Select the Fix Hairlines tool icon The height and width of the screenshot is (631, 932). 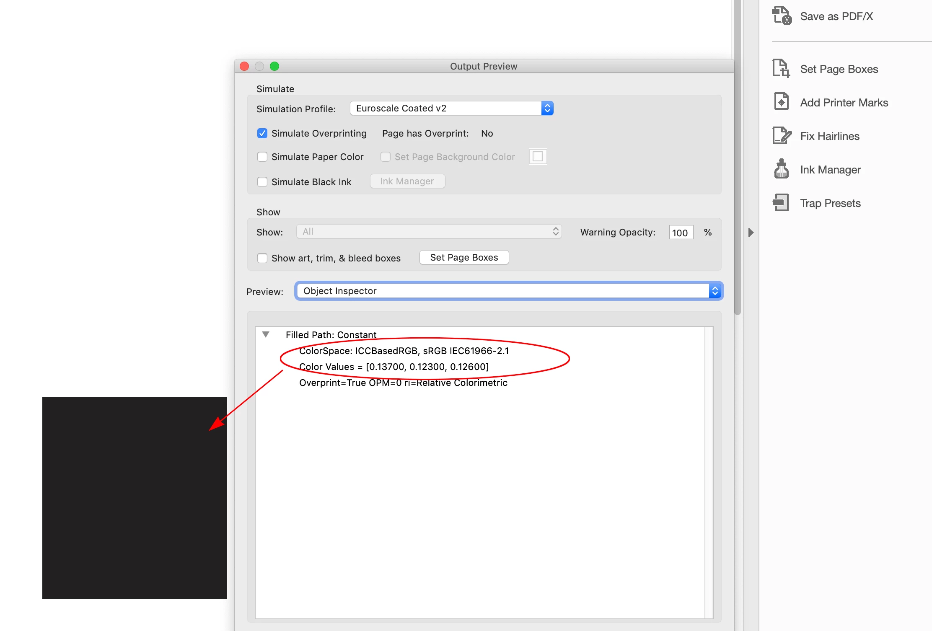(782, 136)
